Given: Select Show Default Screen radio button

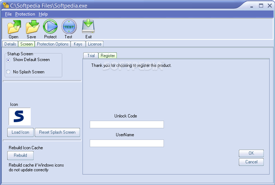Looking at the screenshot, I should click(8, 60).
